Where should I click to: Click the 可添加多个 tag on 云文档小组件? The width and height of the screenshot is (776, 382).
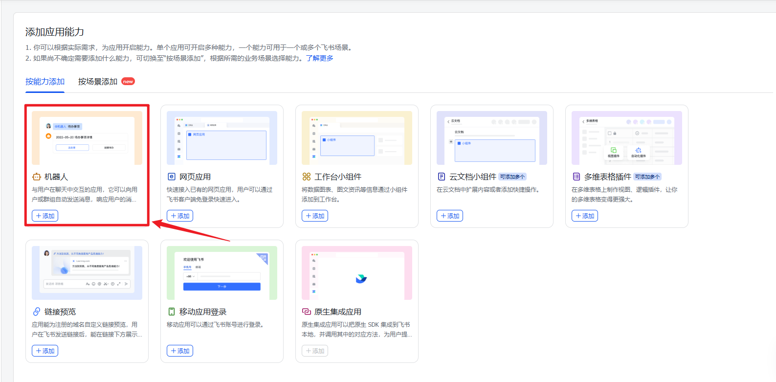tap(512, 177)
